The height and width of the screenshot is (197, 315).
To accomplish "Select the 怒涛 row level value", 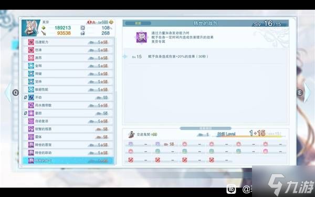I will 99,50.
